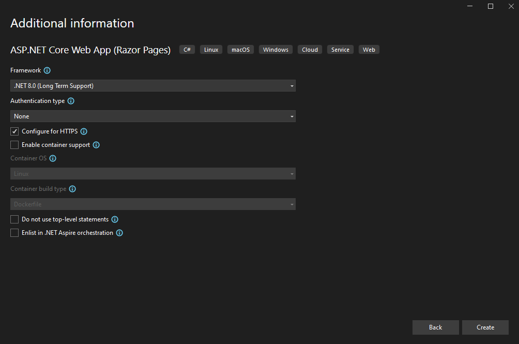This screenshot has width=519, height=344.
Task: Uncheck Configure for HTTPS checkbox
Action: coord(14,131)
